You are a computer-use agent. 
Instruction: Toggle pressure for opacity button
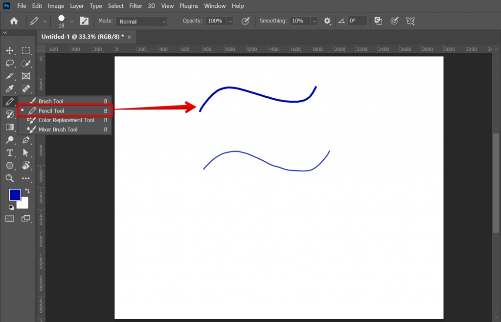pyautogui.click(x=246, y=21)
